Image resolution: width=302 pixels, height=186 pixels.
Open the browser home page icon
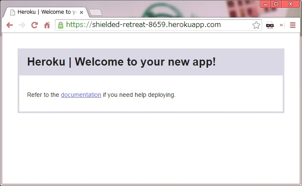[x=47, y=25]
